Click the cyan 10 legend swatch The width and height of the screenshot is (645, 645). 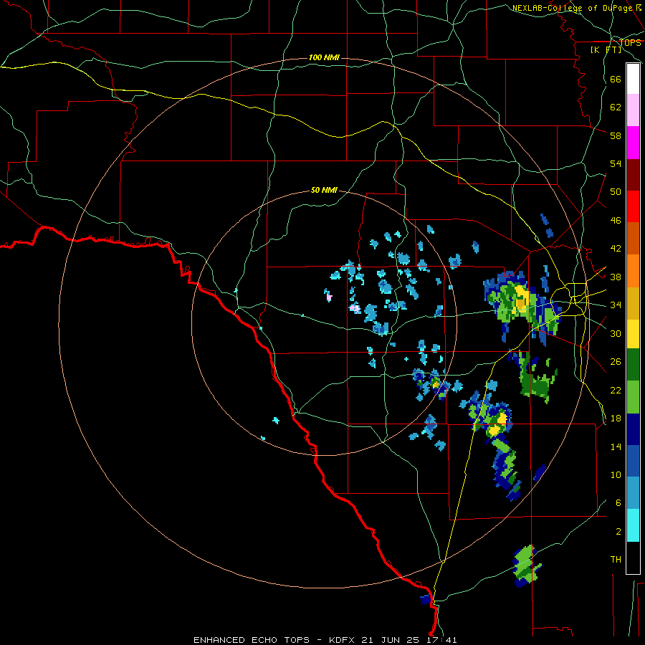pyautogui.click(x=633, y=525)
